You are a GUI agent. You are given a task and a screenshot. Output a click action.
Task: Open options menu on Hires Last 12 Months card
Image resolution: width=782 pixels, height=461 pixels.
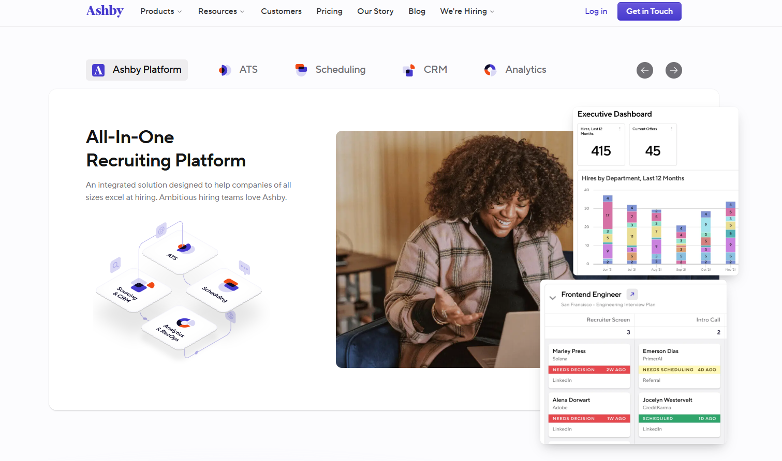pyautogui.click(x=619, y=129)
